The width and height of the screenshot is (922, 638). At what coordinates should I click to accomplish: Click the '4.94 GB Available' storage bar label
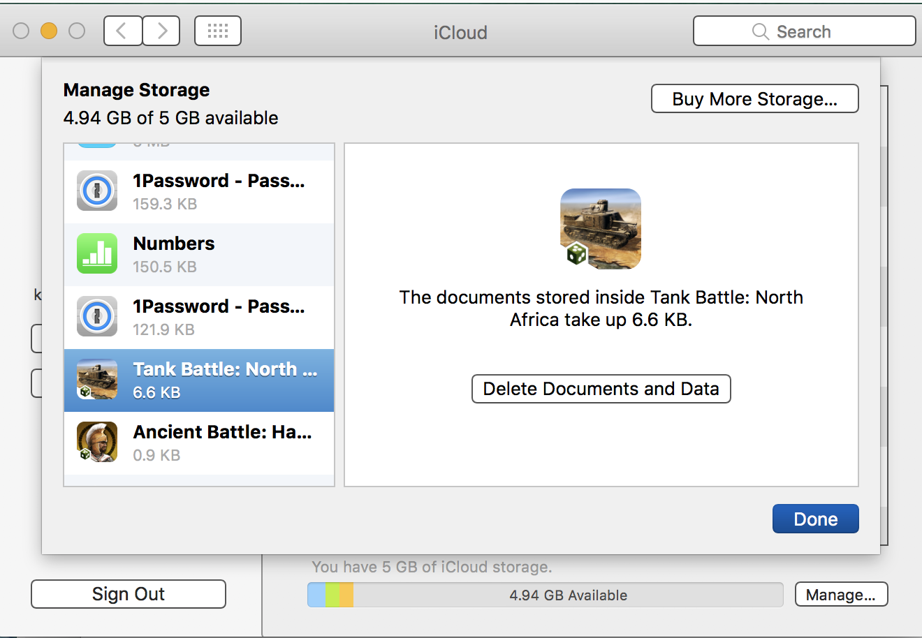coord(568,595)
